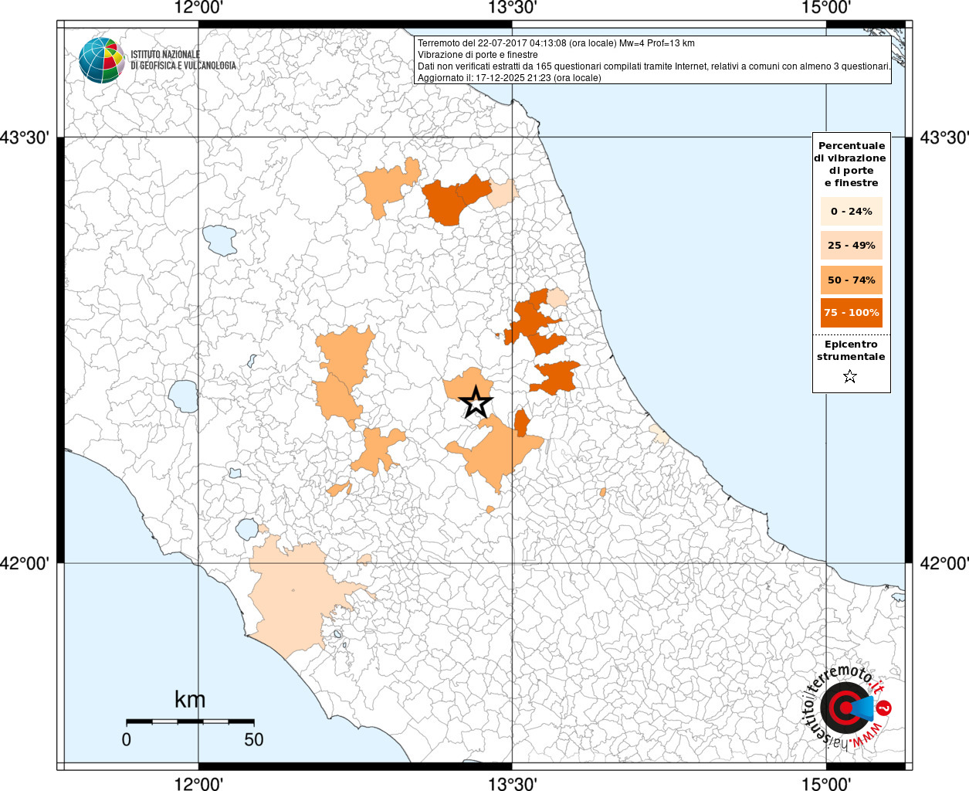Click the 'Terremoto del 22-07-2017' header line
This screenshot has width=969, height=791.
pyautogui.click(x=556, y=43)
